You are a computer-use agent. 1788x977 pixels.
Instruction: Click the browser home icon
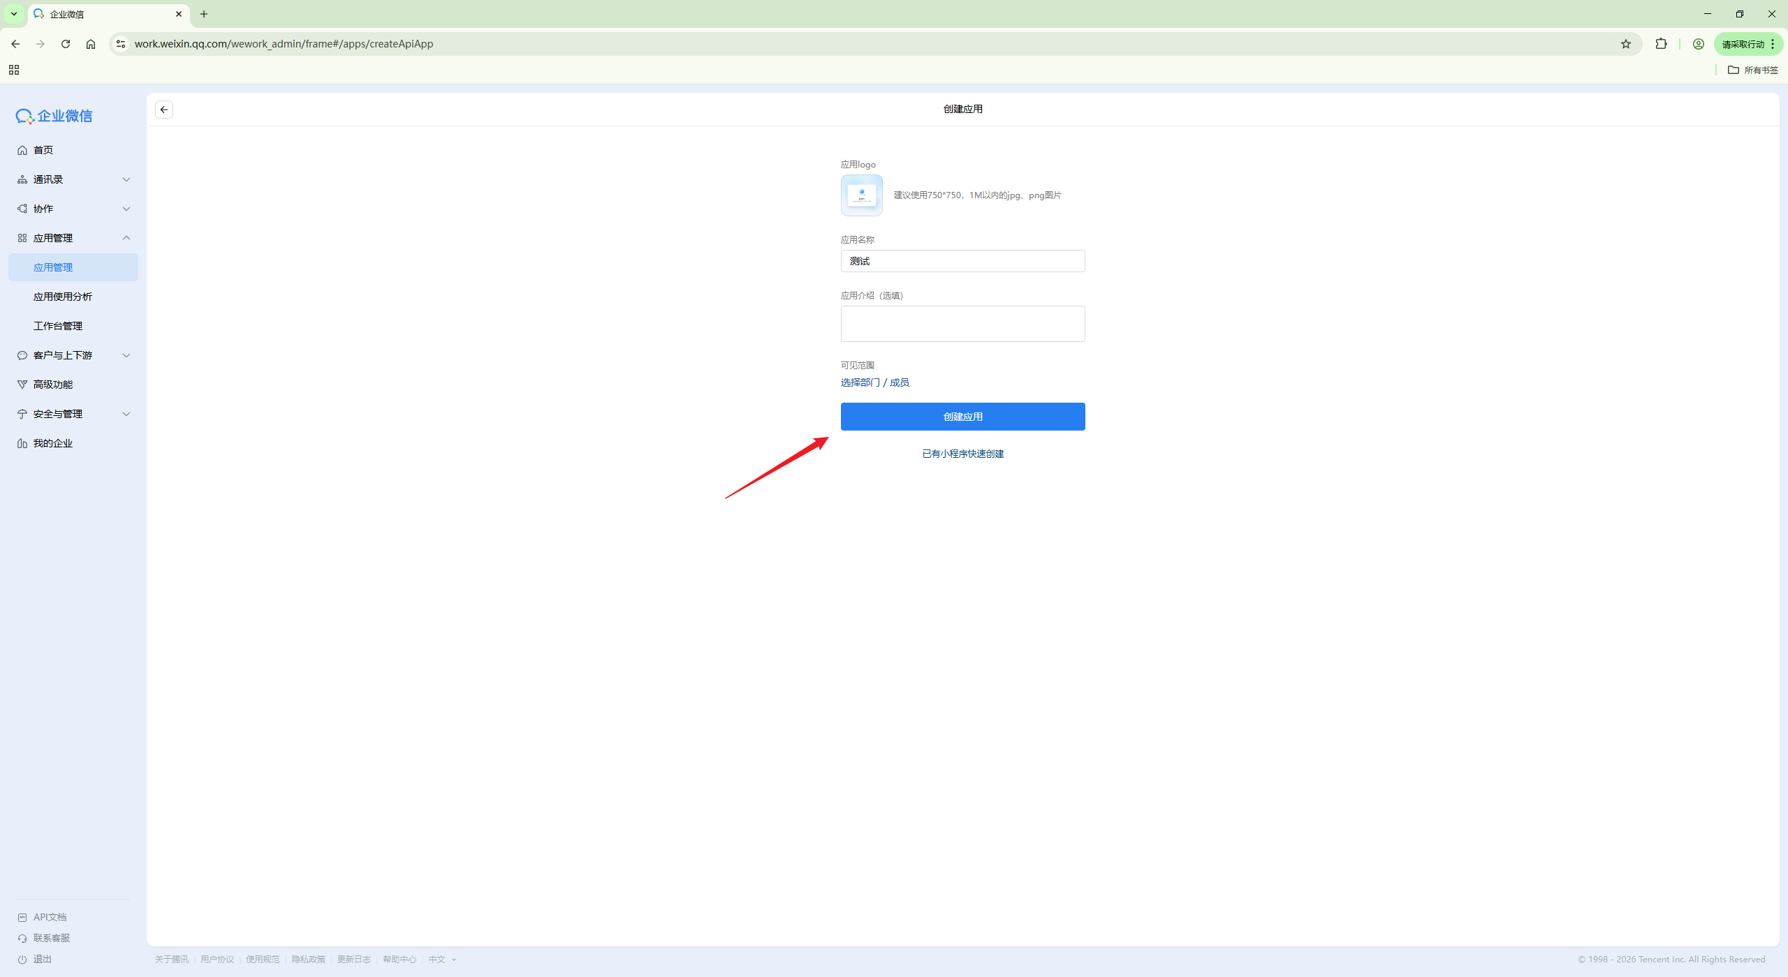click(x=91, y=44)
